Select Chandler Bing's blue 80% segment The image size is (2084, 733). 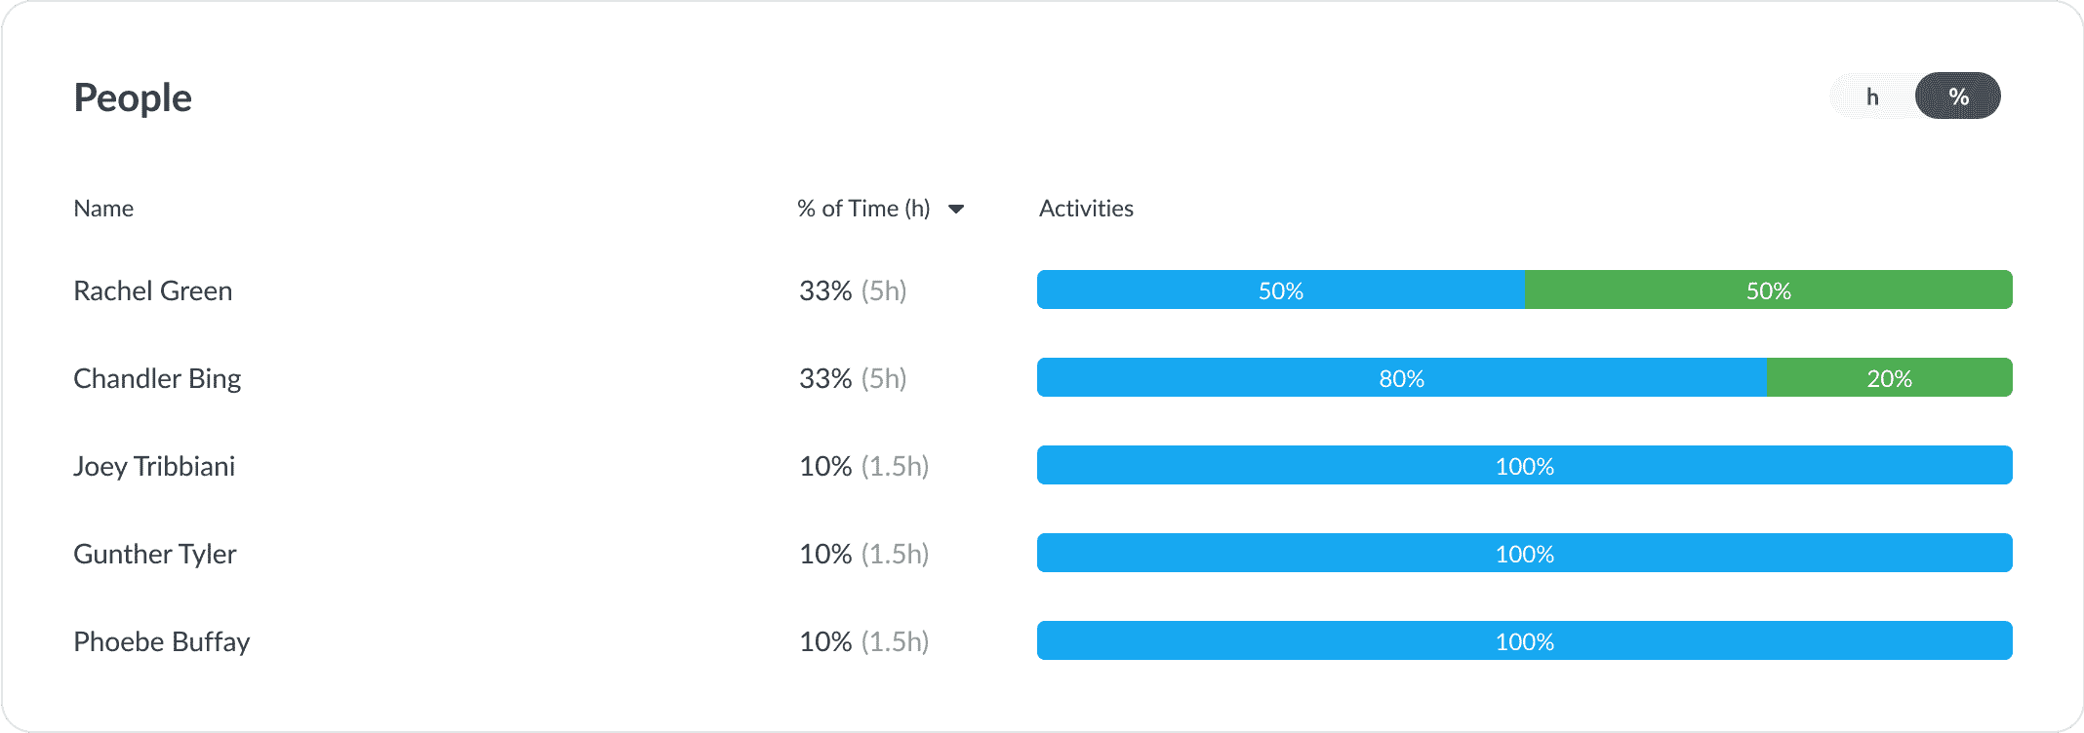pyautogui.click(x=1401, y=378)
